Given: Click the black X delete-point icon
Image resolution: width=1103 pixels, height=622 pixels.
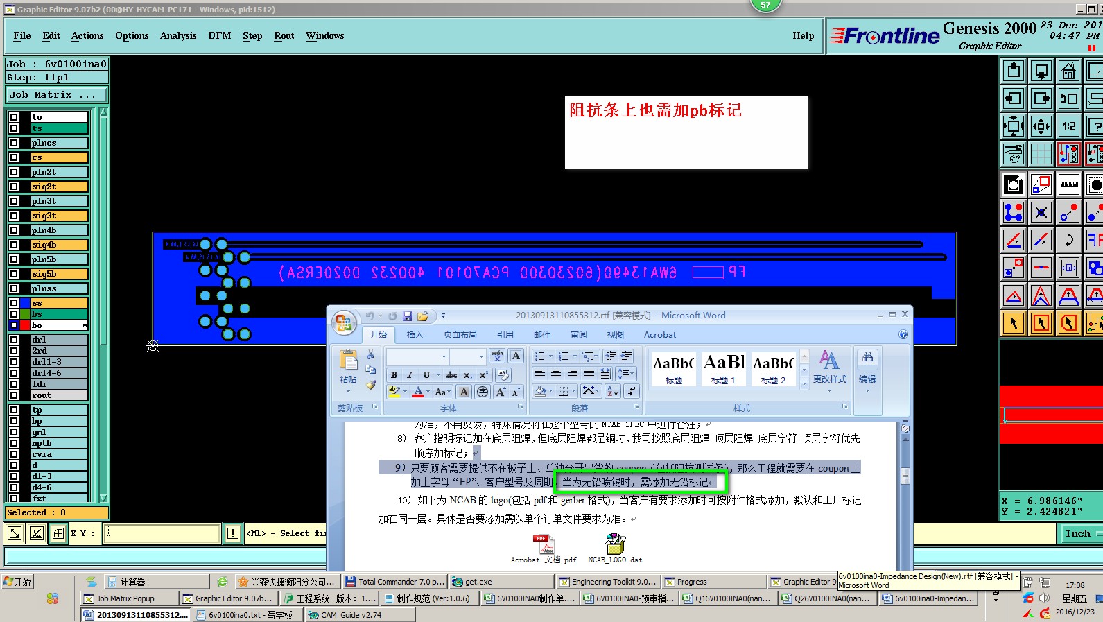Looking at the screenshot, I should [1041, 212].
